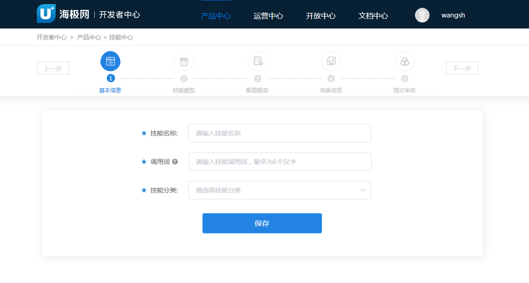Click the user avatar picture
Viewport: 529px width, 283px height.
coord(422,15)
